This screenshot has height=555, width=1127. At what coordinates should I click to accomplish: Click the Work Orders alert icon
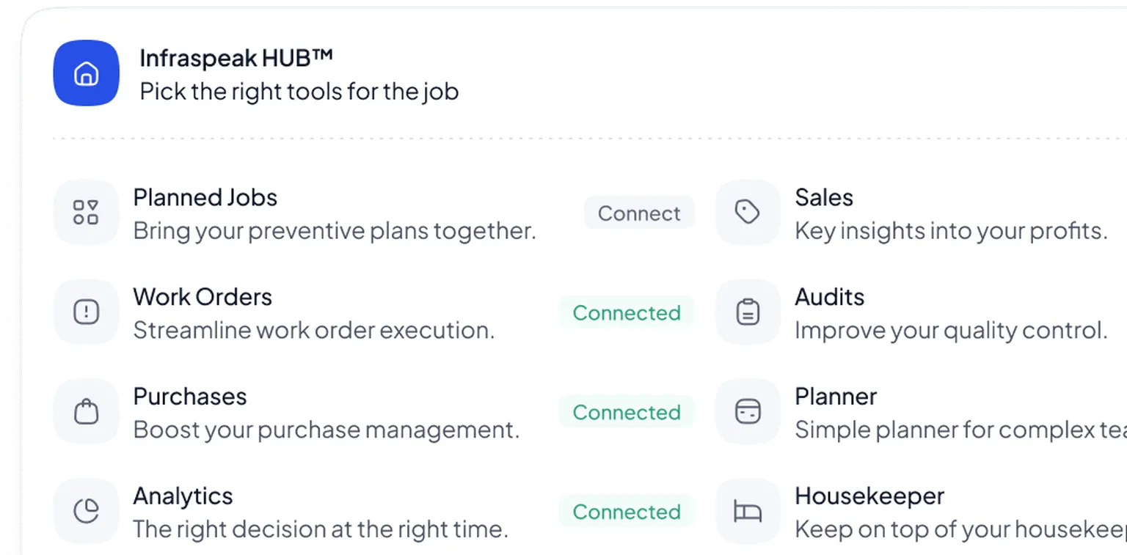[86, 312]
